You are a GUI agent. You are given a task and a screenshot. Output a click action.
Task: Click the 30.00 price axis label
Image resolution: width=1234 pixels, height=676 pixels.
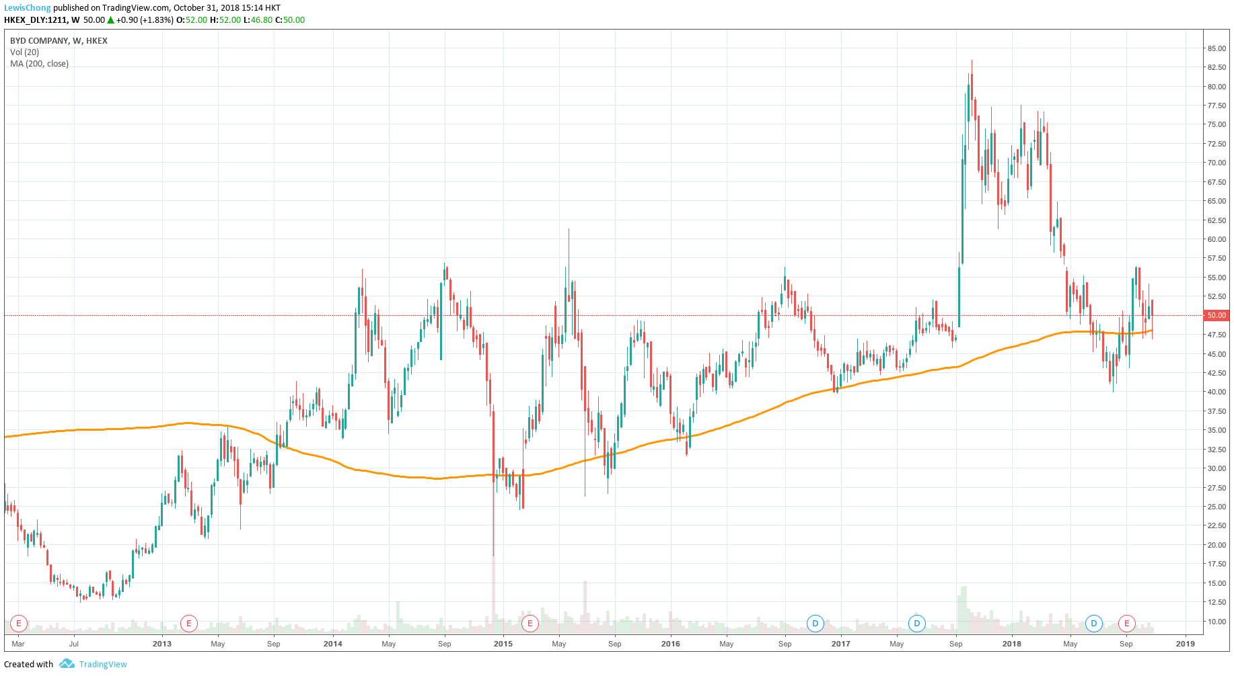[1217, 468]
